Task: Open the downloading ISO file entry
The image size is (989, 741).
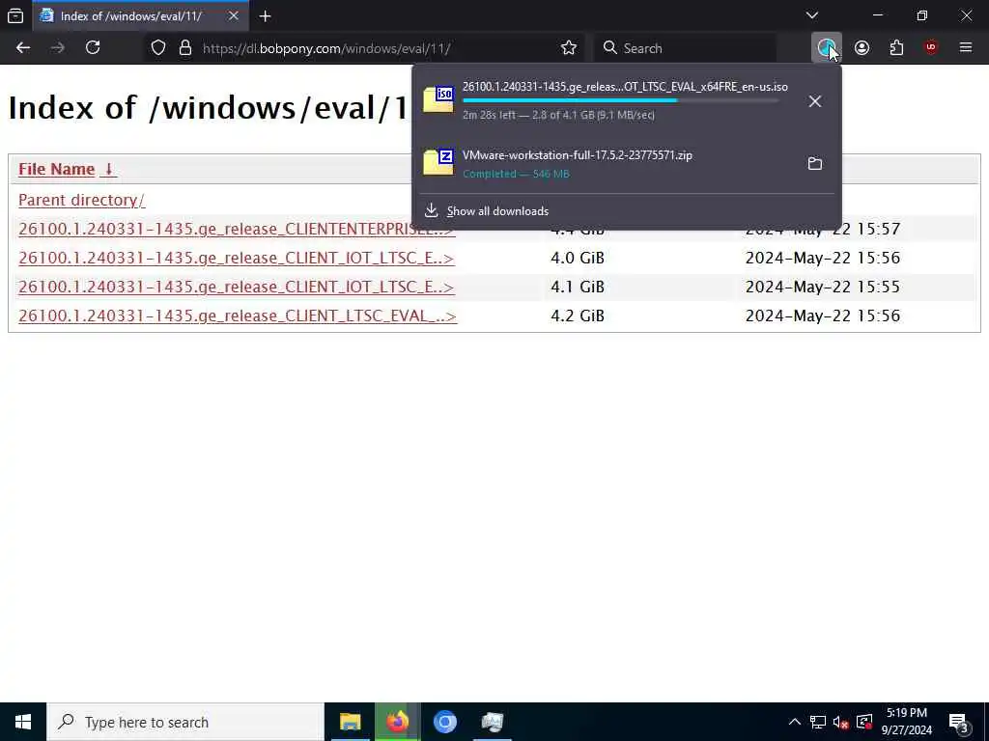Action: point(606,100)
